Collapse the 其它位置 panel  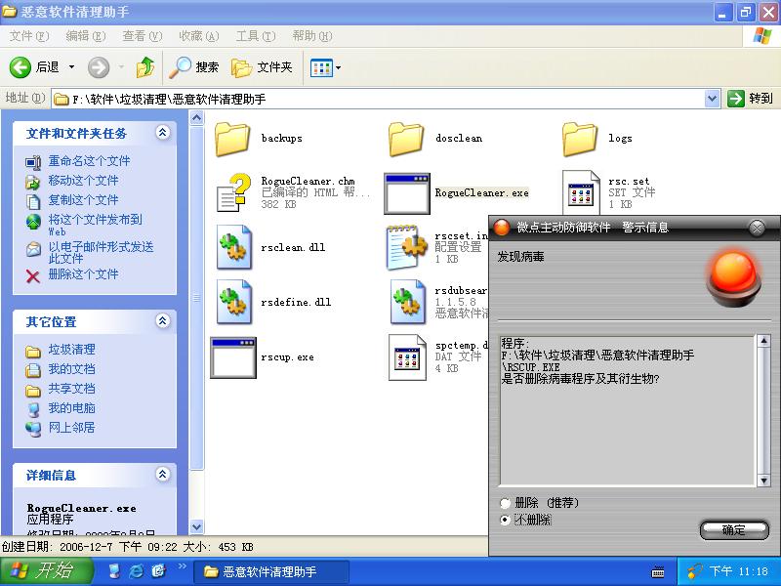pyautogui.click(x=162, y=321)
